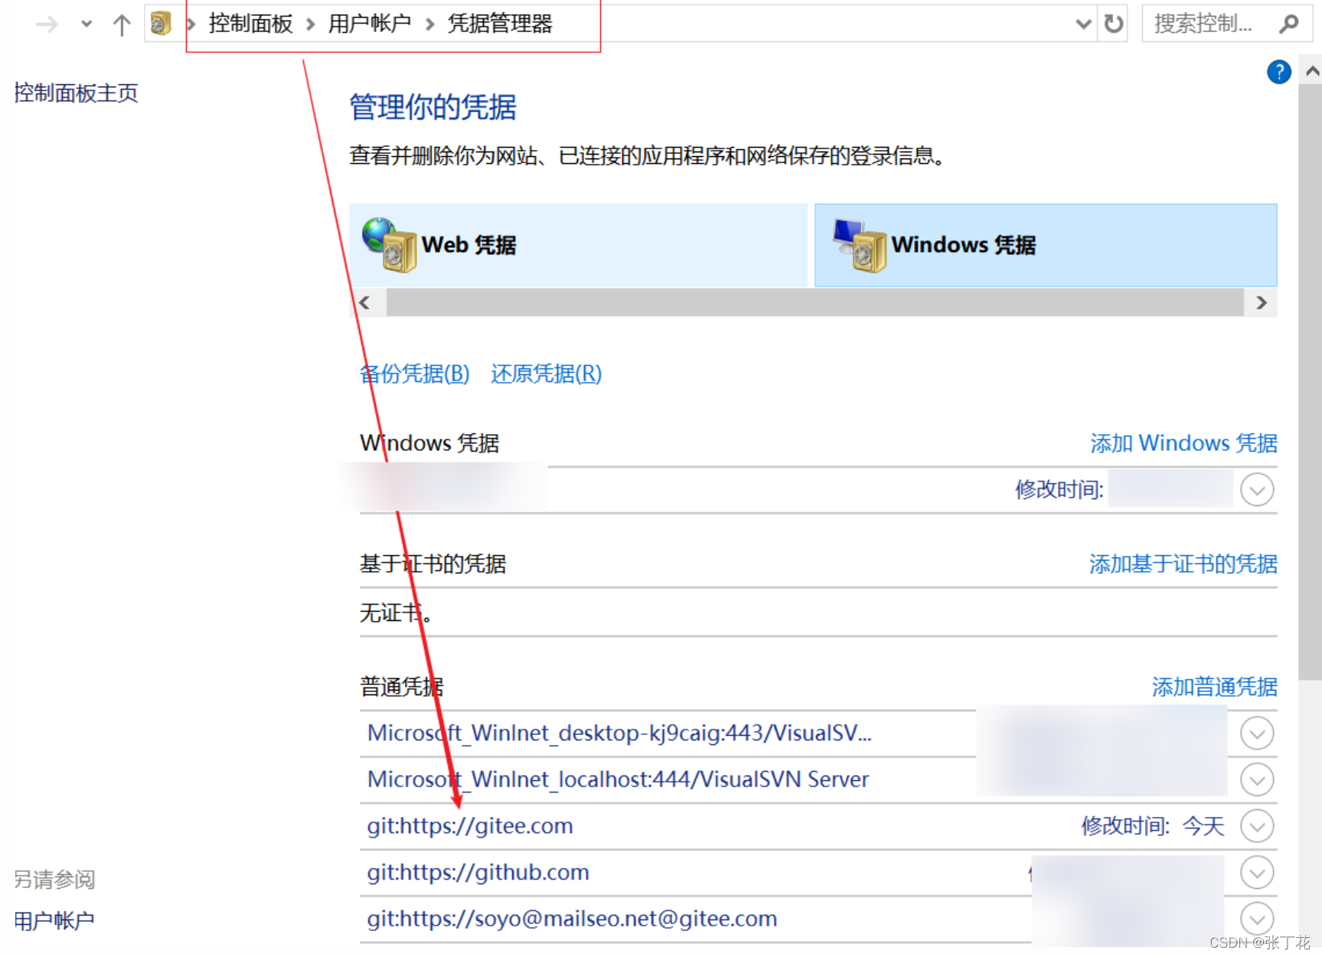Select 用户帐户 in the breadcrumb
Viewport: 1322px width, 957px height.
click(x=370, y=24)
